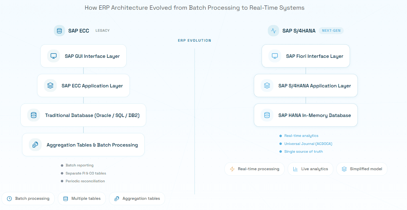Click Separate FI & CO tables text
Screen dimensions: 407x210
click(x=86, y=173)
